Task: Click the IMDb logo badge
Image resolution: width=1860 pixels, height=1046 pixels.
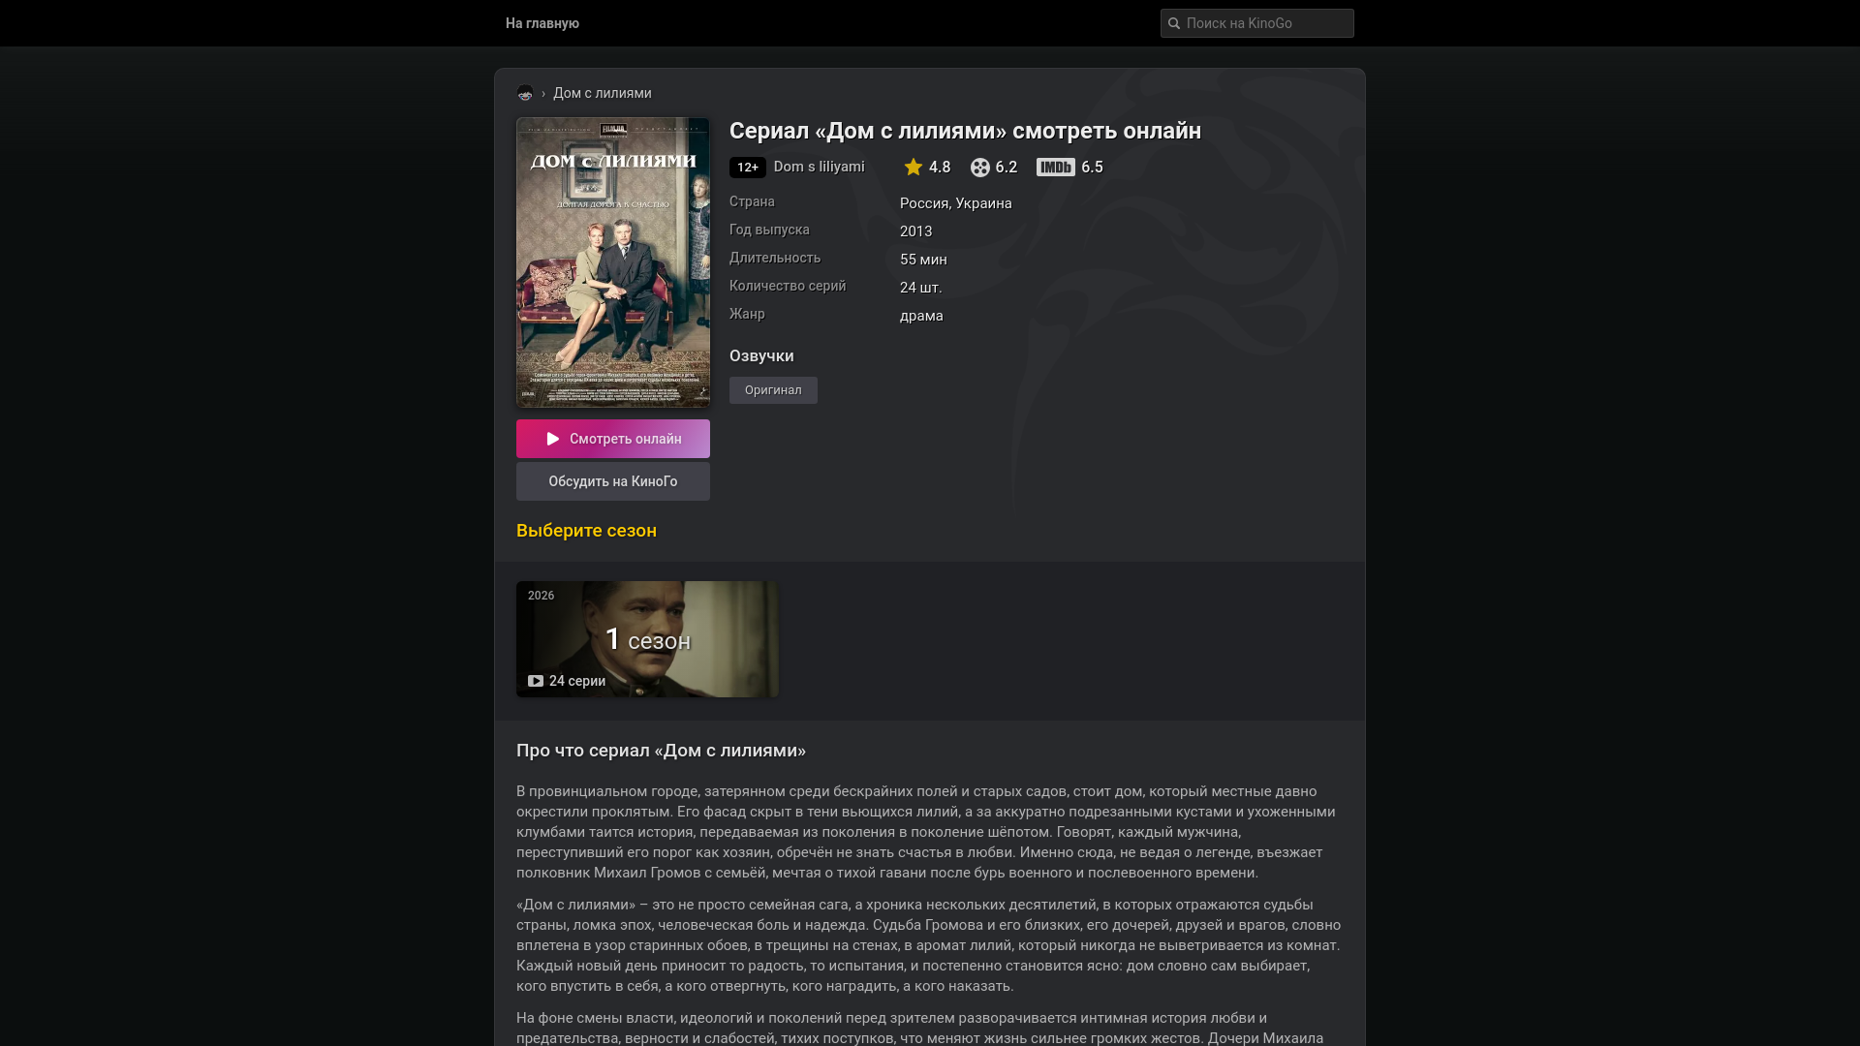Action: pos(1056,168)
